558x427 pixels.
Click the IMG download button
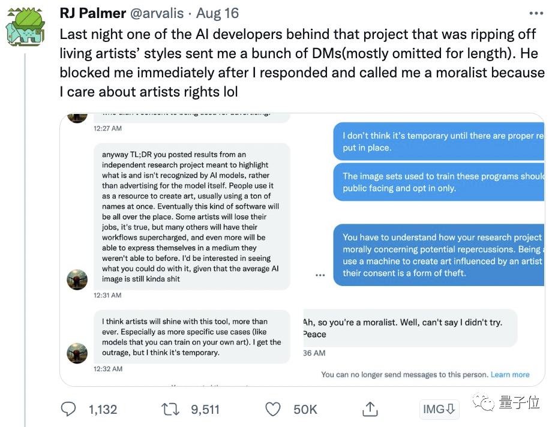440,410
